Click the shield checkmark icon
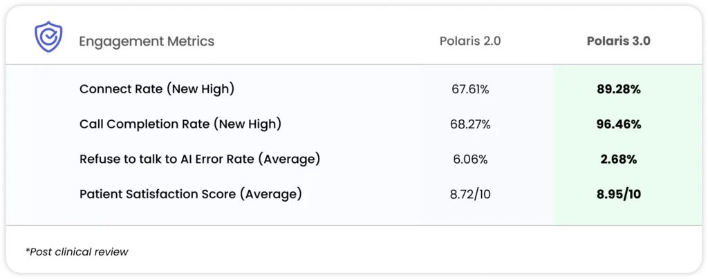Screen dimensions: 708x279 click(x=49, y=39)
